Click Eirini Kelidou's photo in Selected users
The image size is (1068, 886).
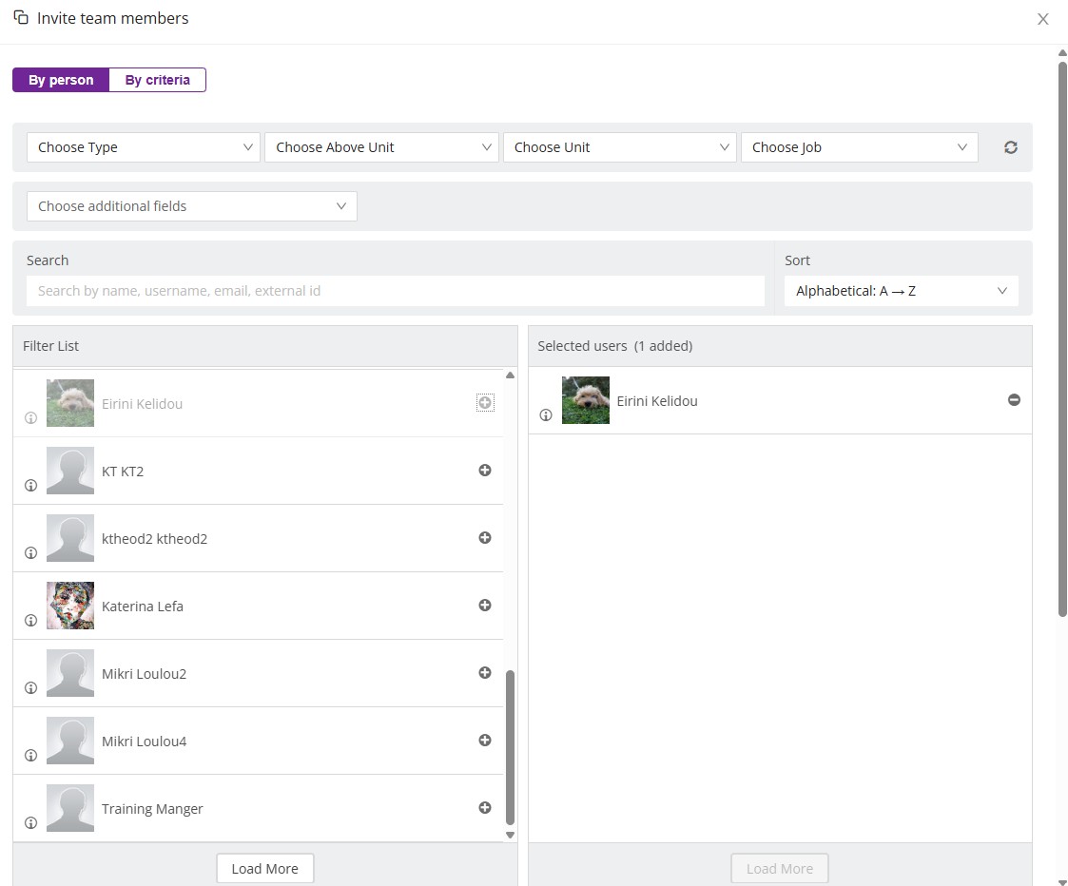tap(586, 400)
